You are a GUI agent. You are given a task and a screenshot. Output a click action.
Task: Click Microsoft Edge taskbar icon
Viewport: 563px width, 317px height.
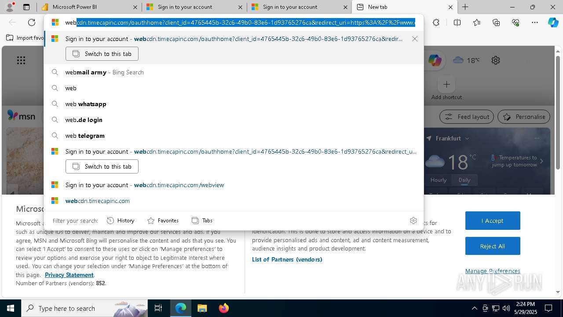point(181,308)
